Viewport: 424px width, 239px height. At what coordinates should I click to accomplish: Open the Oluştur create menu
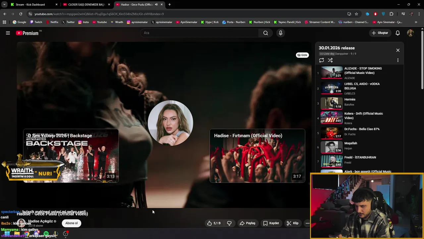[x=380, y=33]
